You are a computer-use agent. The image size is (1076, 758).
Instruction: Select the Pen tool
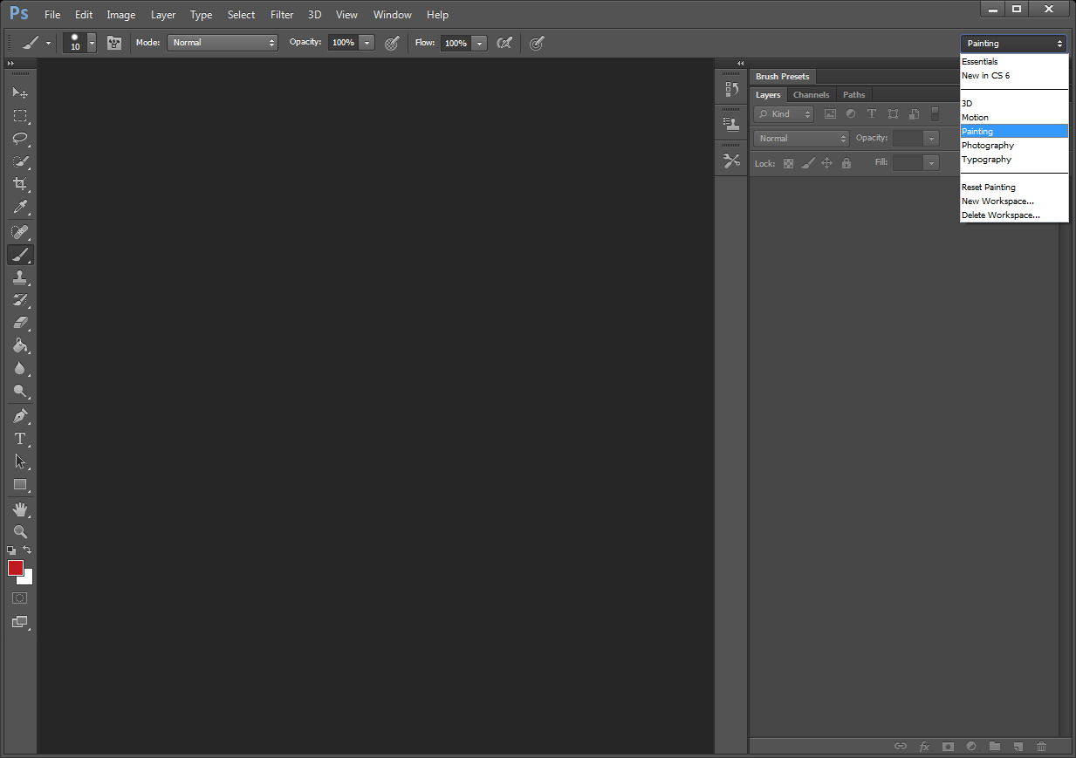pyautogui.click(x=19, y=416)
